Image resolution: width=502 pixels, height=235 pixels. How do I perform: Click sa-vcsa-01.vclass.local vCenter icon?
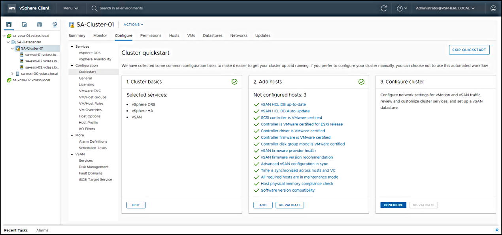9,35
